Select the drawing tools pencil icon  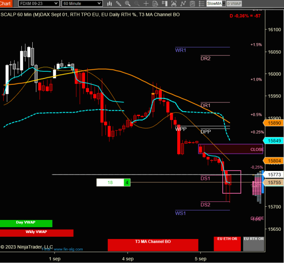[119, 4]
